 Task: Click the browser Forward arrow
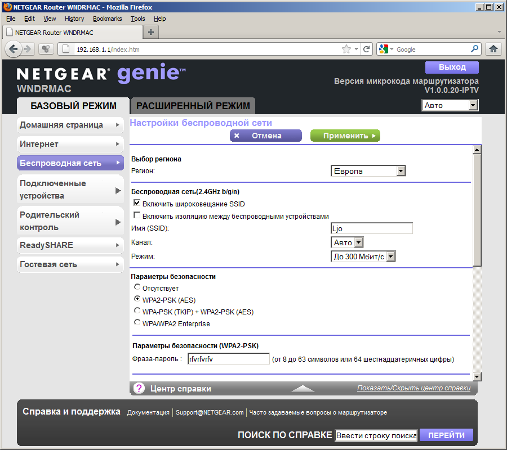[x=28, y=49]
